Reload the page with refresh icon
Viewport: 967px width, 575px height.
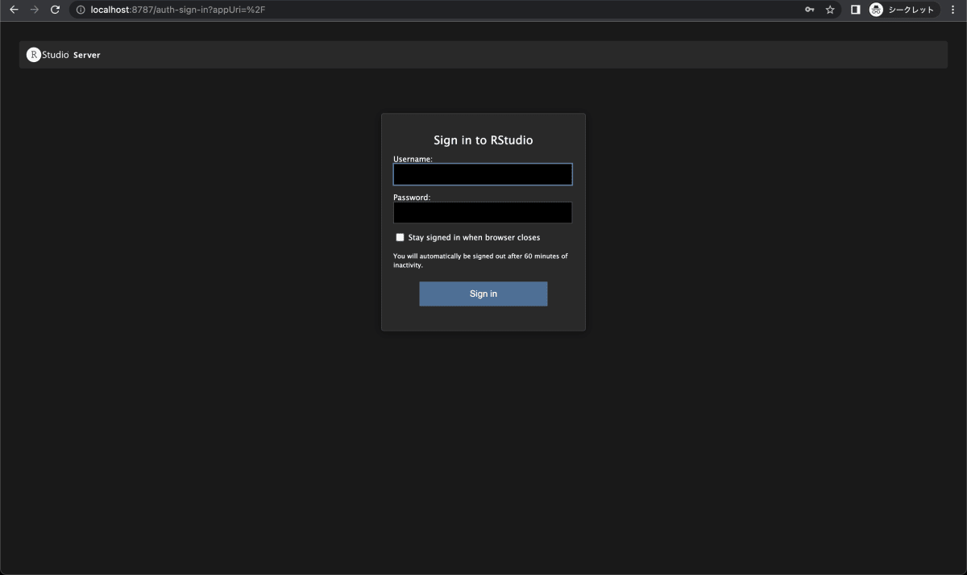click(x=55, y=10)
